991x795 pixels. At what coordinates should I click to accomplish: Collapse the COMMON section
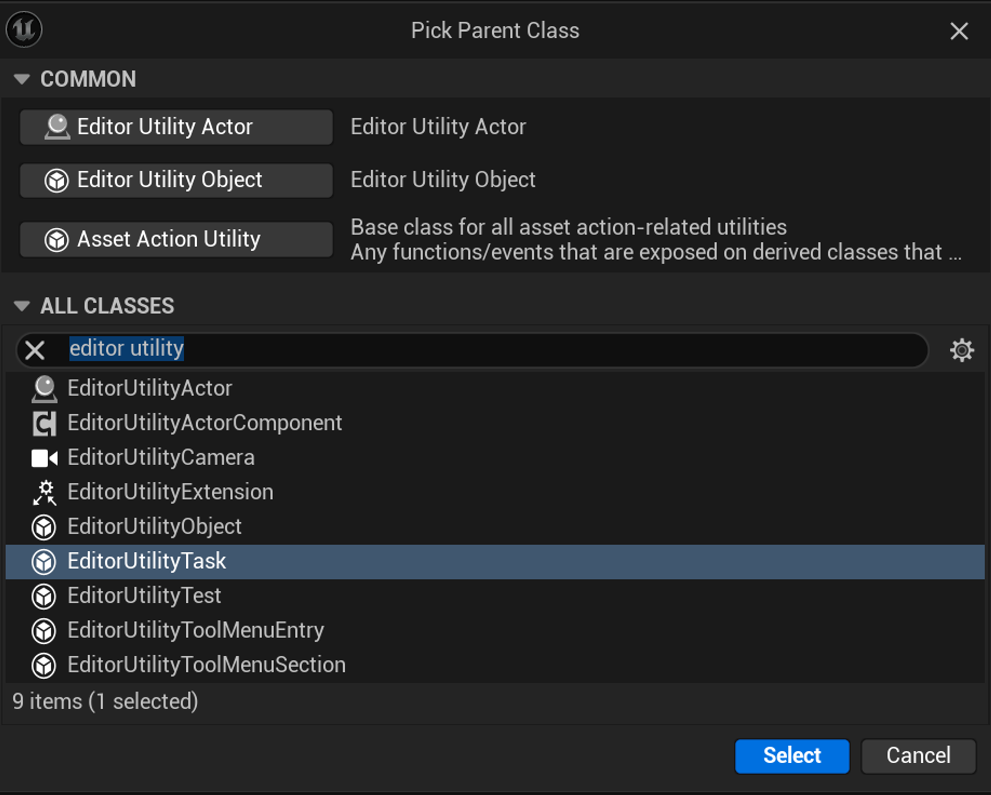click(x=22, y=79)
